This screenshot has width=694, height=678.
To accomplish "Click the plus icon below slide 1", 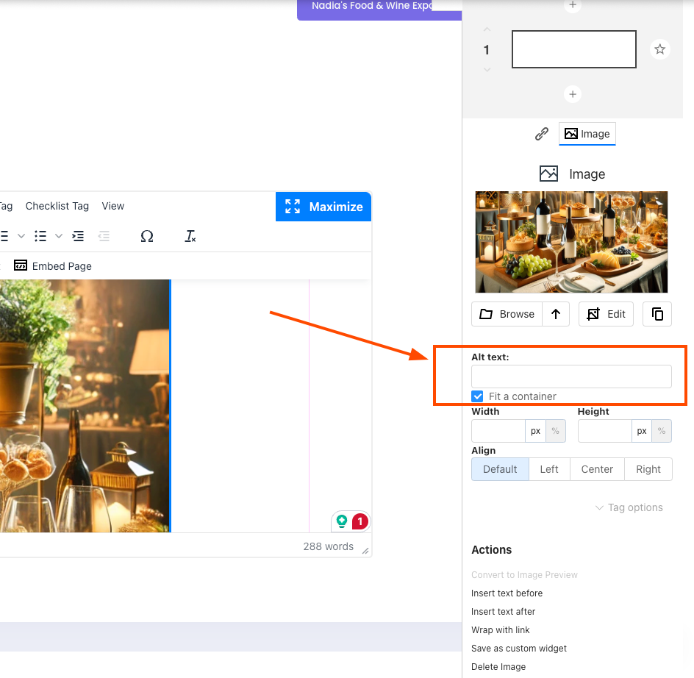I will pyautogui.click(x=573, y=94).
